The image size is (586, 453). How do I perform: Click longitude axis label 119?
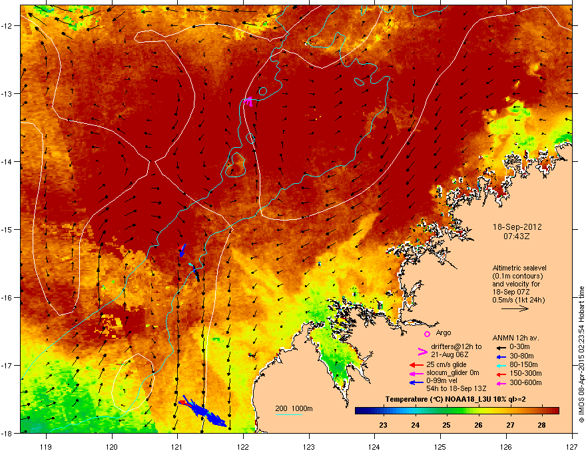(x=46, y=446)
